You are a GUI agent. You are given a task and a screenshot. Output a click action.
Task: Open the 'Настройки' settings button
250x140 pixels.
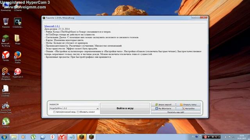click(x=188, y=108)
